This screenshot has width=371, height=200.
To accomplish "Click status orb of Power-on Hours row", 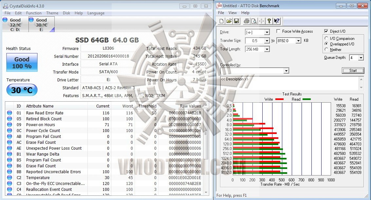I will coord(9,125).
